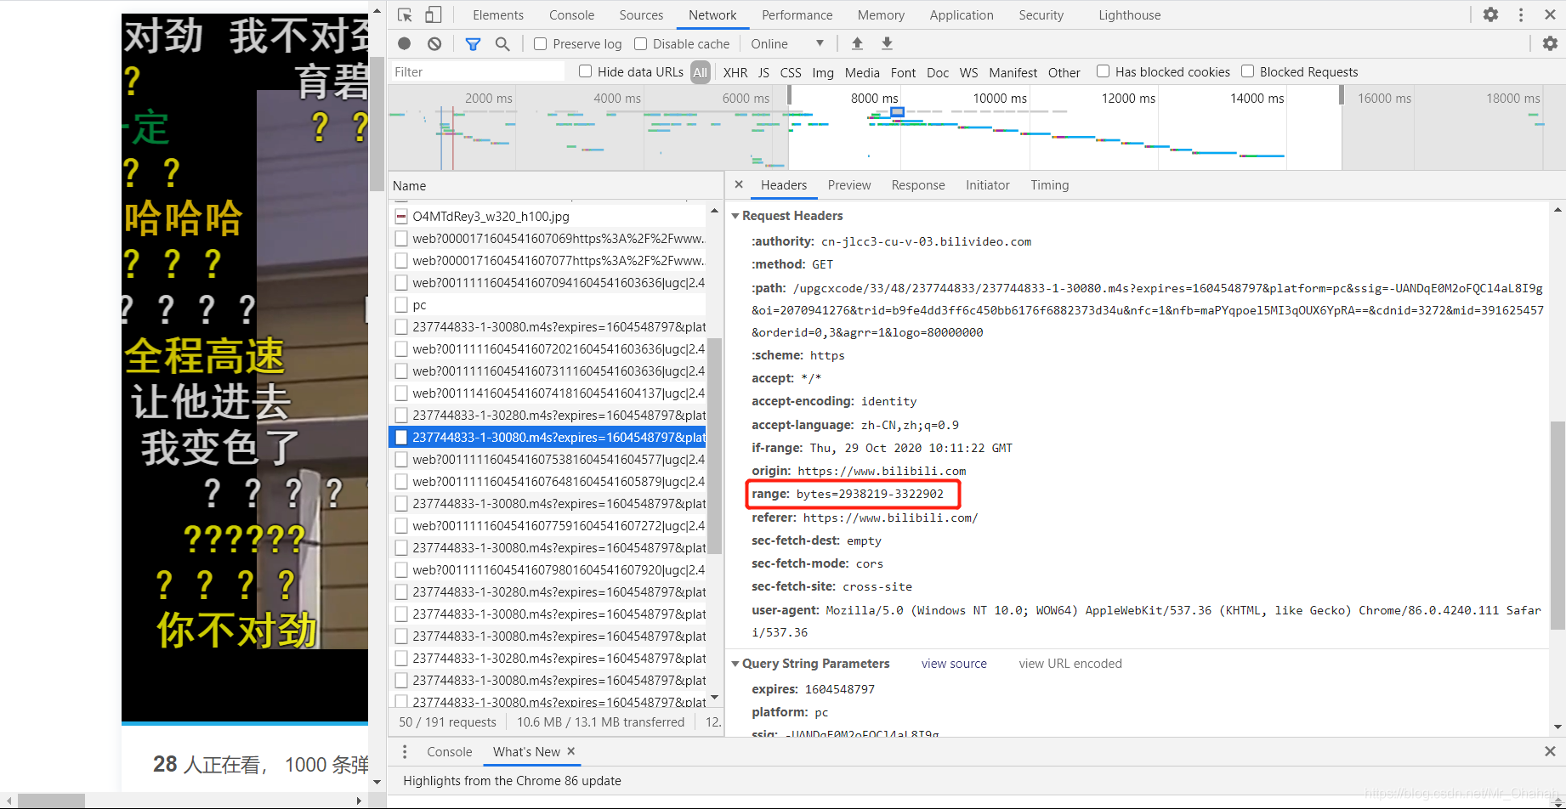Image resolution: width=1566 pixels, height=809 pixels.
Task: Open the Security panel
Action: (x=1041, y=15)
